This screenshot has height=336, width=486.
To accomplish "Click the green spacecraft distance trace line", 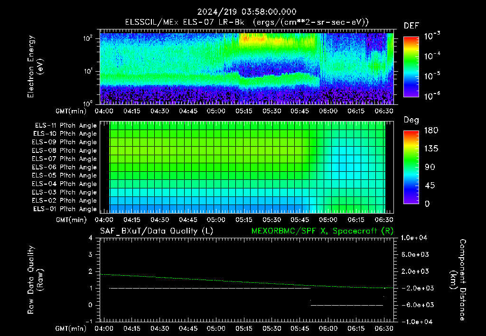I will coord(247,282).
